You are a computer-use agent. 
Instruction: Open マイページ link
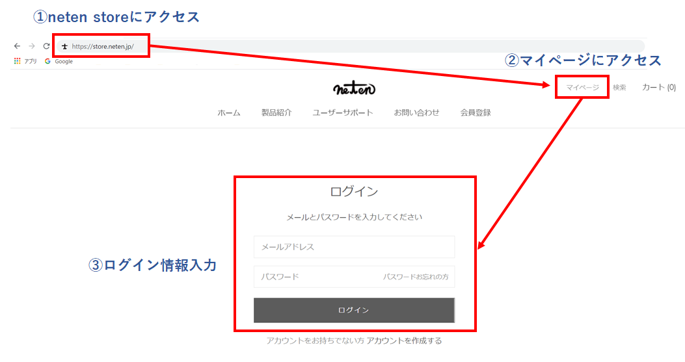point(582,87)
